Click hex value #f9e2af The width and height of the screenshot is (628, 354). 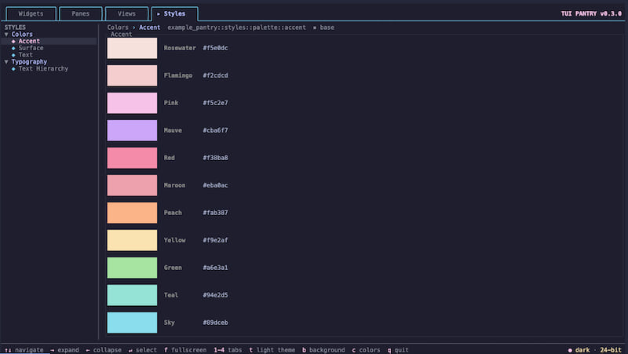click(215, 240)
